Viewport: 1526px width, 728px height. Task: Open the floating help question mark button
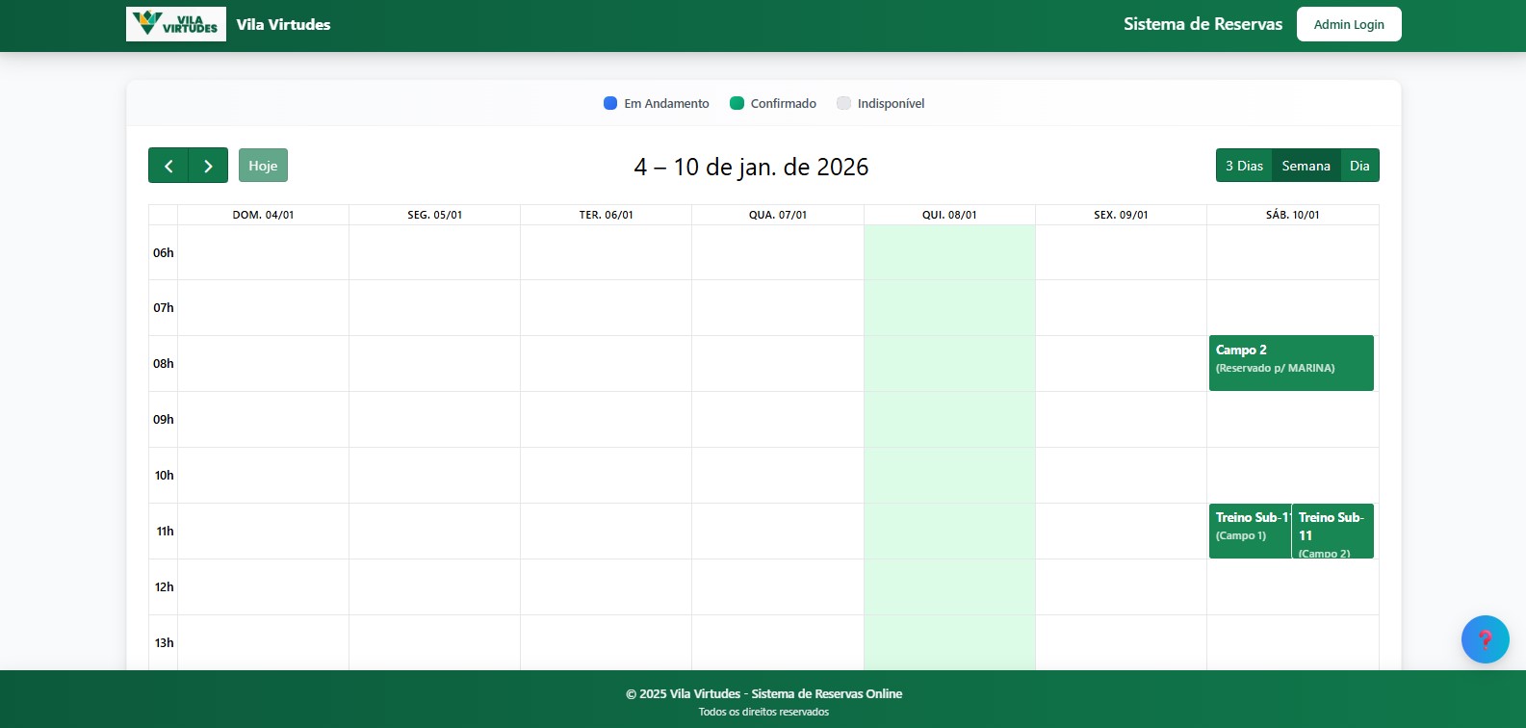pos(1485,639)
